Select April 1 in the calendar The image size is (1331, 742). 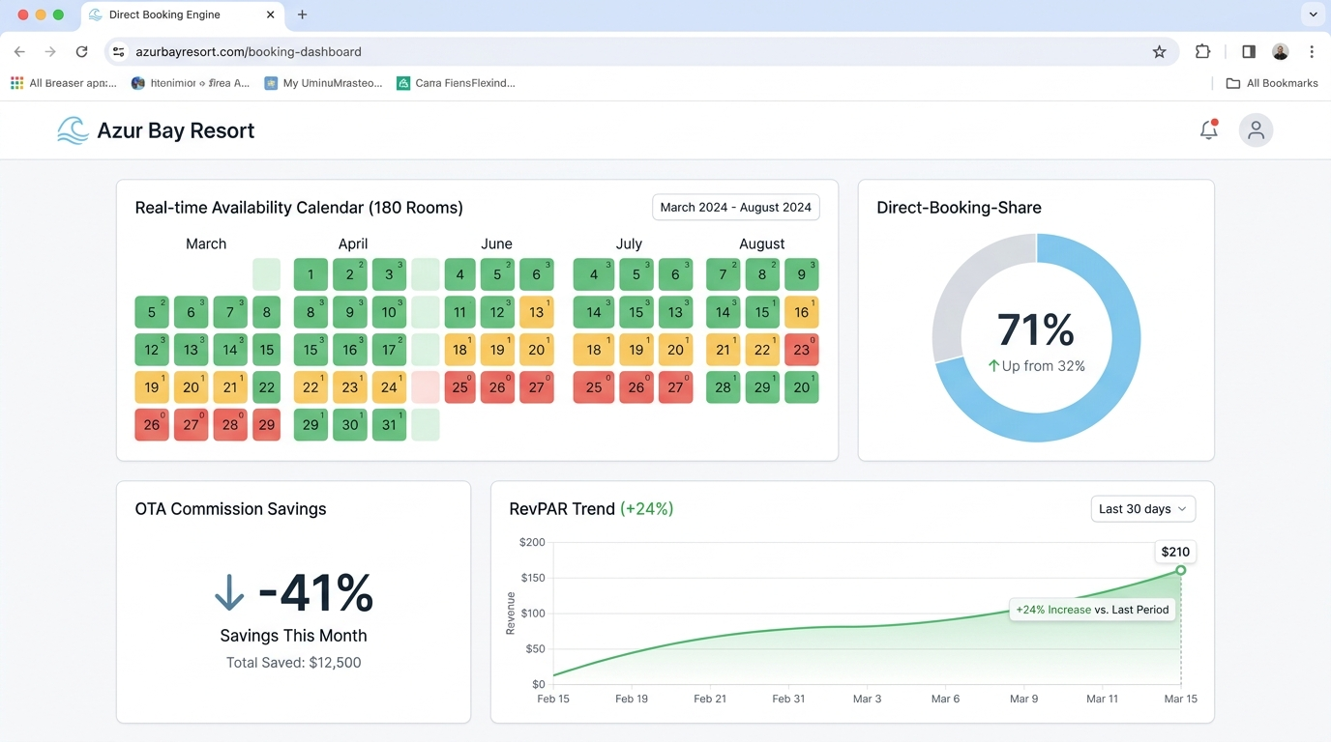pyautogui.click(x=311, y=274)
